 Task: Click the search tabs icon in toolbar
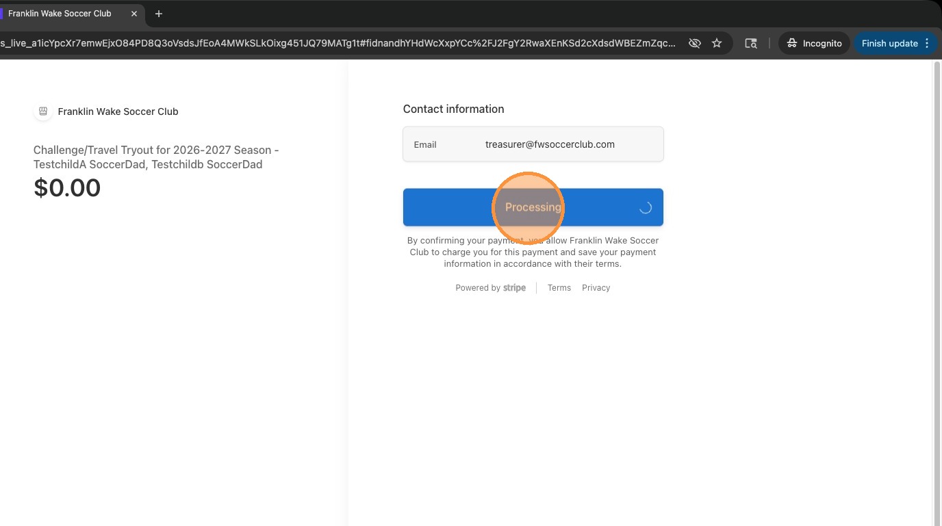pyautogui.click(x=751, y=43)
